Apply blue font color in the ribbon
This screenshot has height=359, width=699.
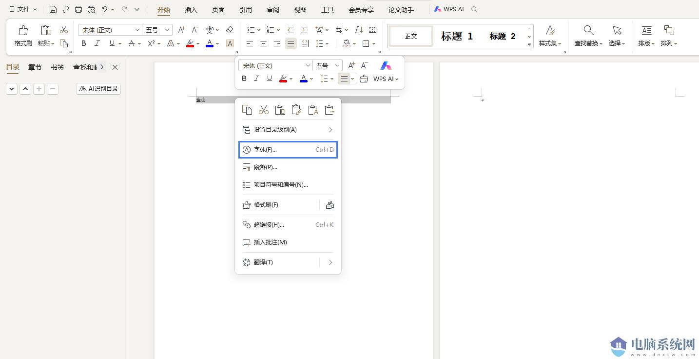click(210, 43)
